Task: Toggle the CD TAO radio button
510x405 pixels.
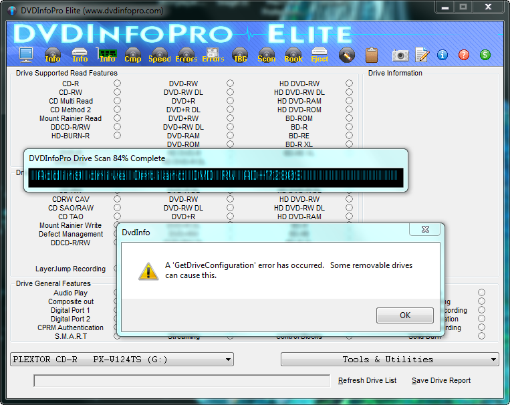Action: click(x=117, y=217)
